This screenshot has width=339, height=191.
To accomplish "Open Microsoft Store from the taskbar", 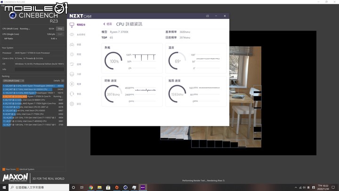I will (108, 187).
